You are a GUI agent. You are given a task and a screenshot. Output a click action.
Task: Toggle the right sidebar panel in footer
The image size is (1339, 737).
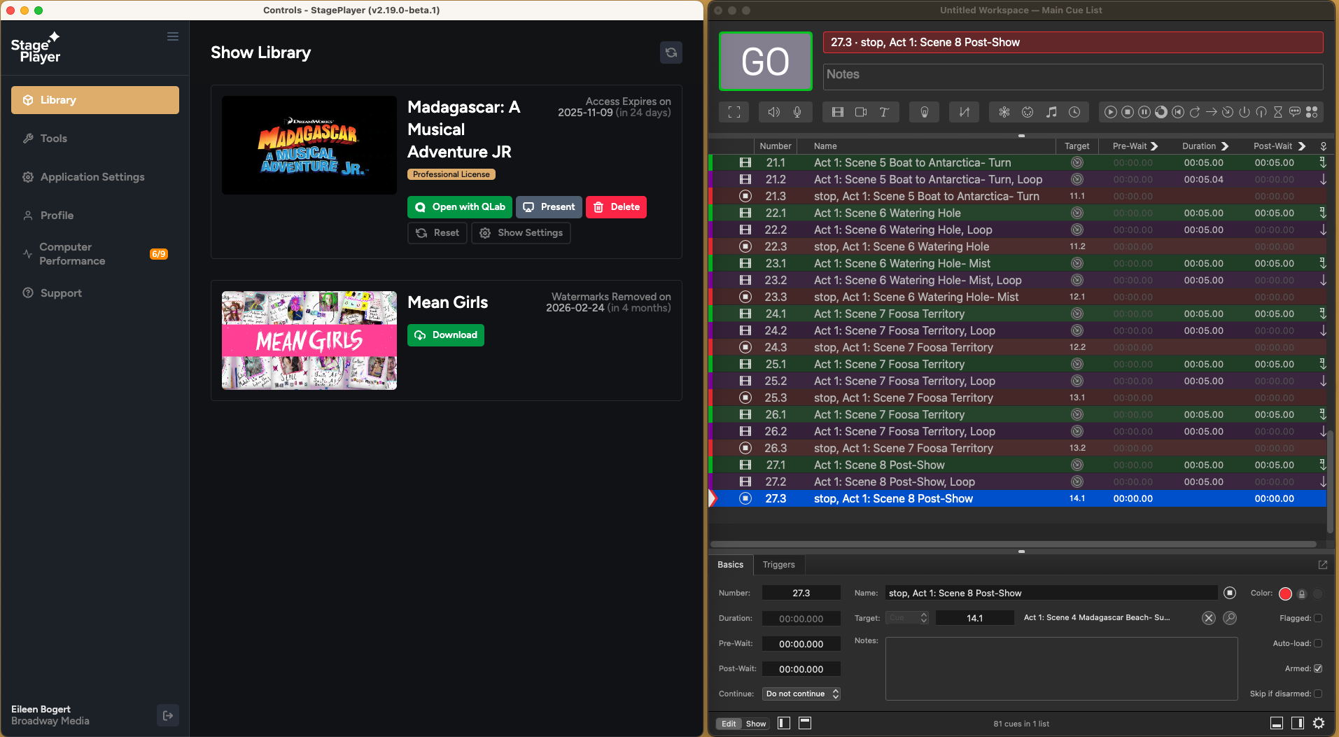1298,723
